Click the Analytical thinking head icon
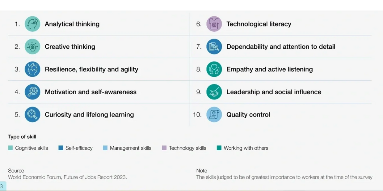 (32, 24)
